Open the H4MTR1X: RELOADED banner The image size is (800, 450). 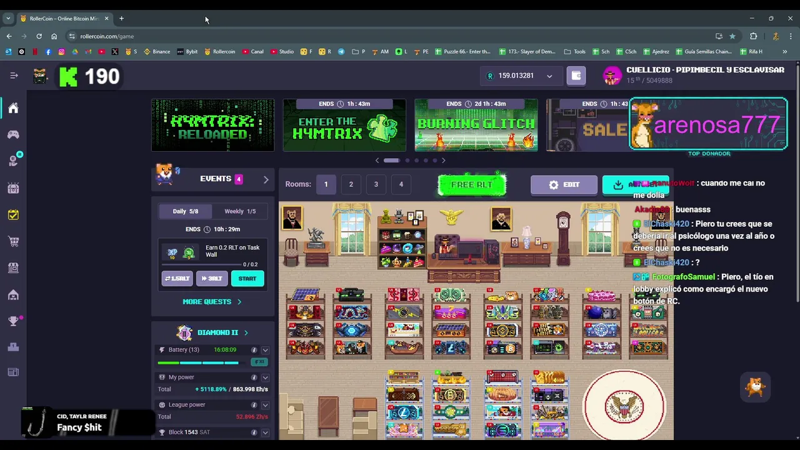coord(212,125)
